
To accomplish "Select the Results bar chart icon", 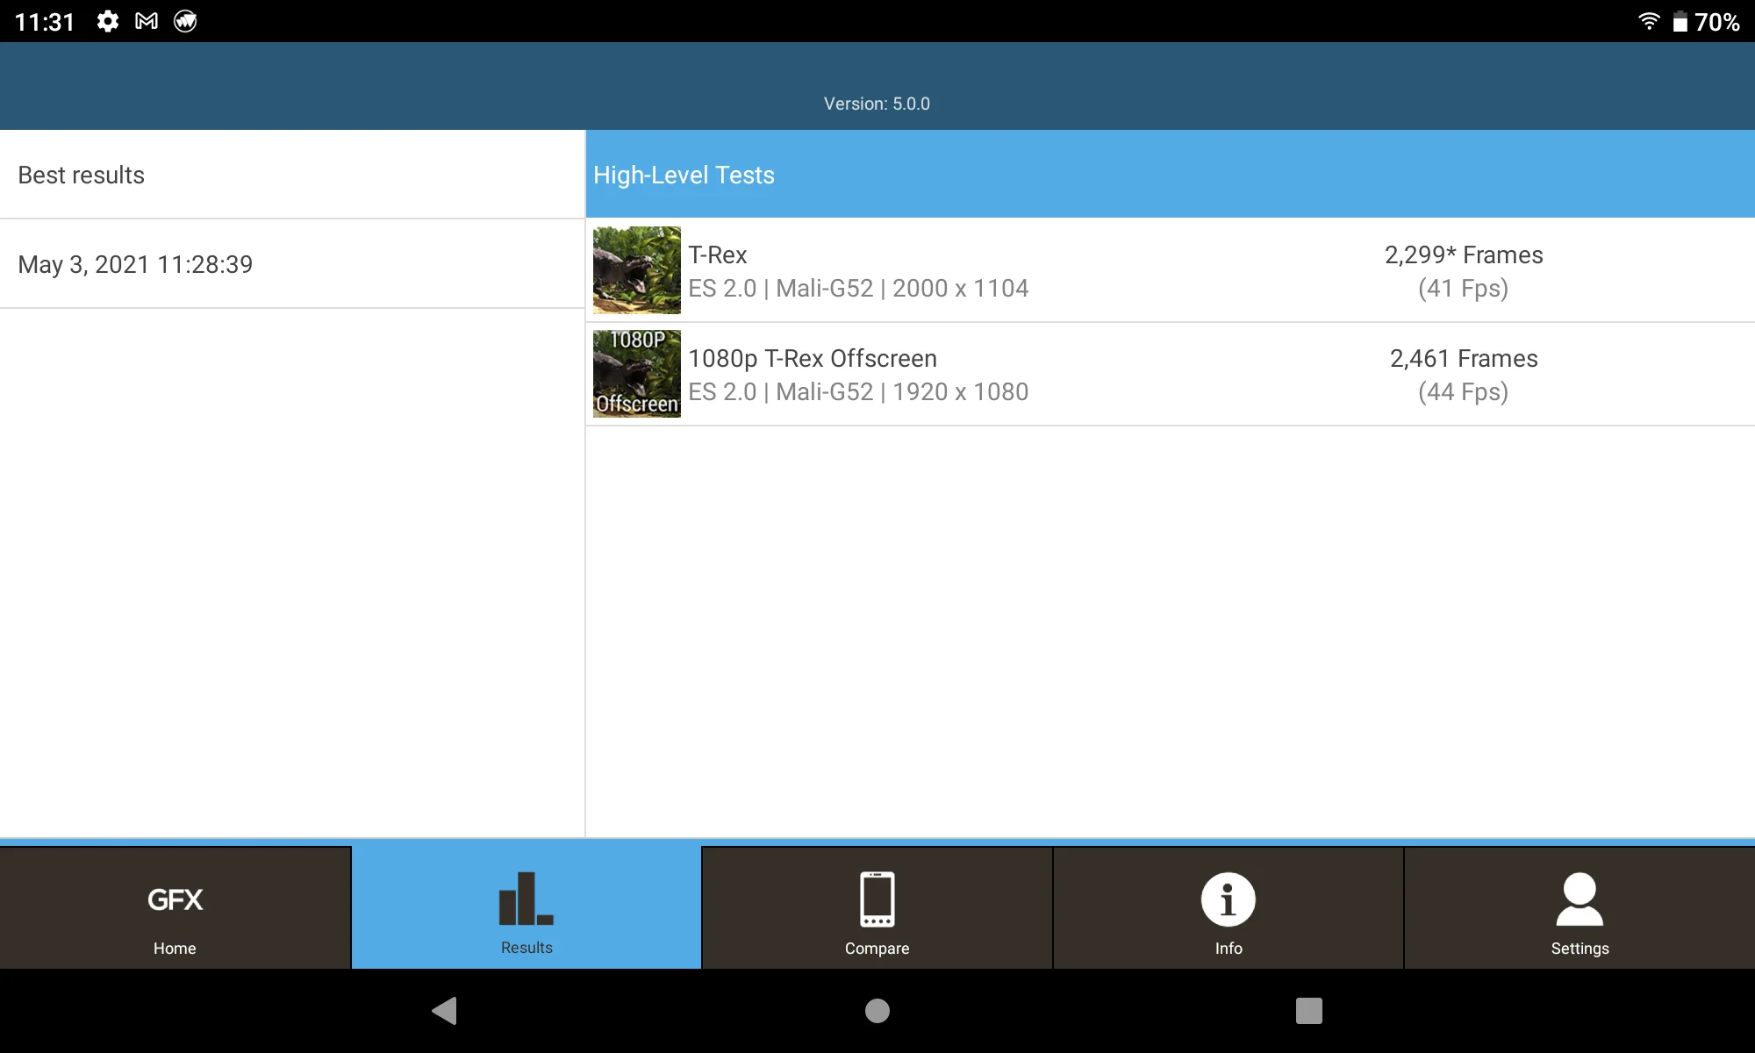I will click(526, 899).
